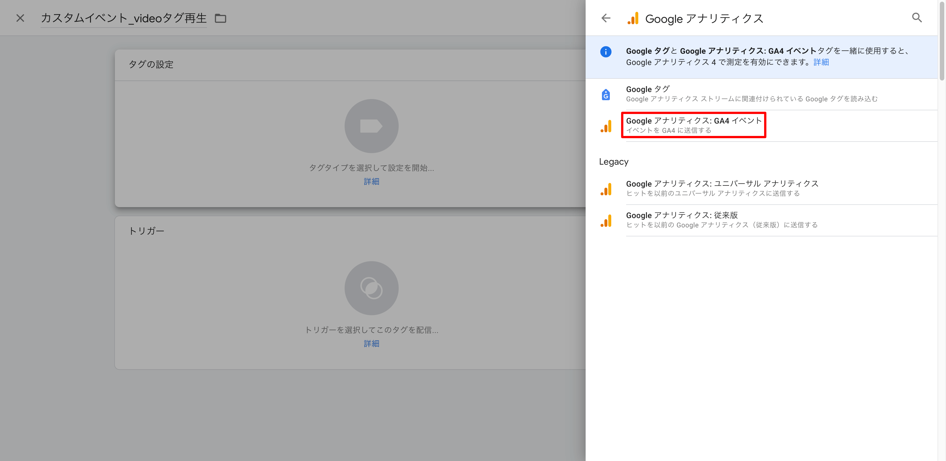
Task: Click タグタイプを選択して設定を開始 text
Action: (371, 168)
